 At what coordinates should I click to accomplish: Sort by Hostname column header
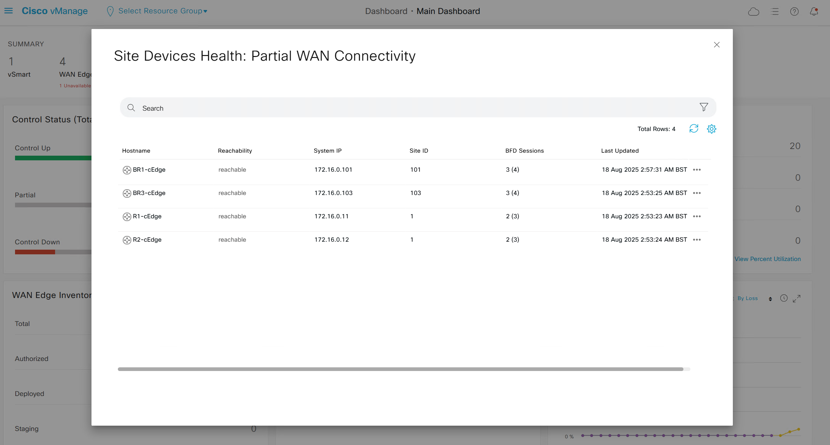pyautogui.click(x=136, y=151)
